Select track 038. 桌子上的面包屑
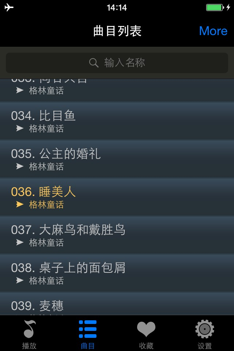234x351 pixels. tap(117, 273)
